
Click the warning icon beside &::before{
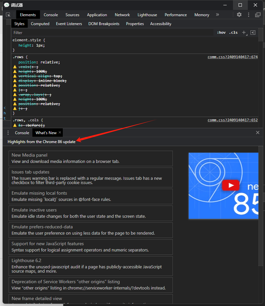15,125
